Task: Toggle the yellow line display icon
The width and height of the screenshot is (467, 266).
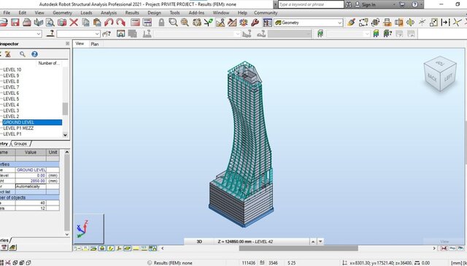Action: (136, 249)
